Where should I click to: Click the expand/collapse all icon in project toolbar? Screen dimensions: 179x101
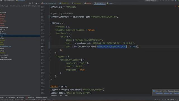33,3
